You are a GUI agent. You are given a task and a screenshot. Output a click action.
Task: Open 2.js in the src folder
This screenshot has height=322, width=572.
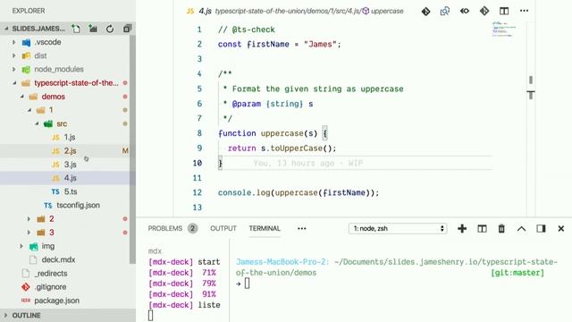(x=70, y=151)
